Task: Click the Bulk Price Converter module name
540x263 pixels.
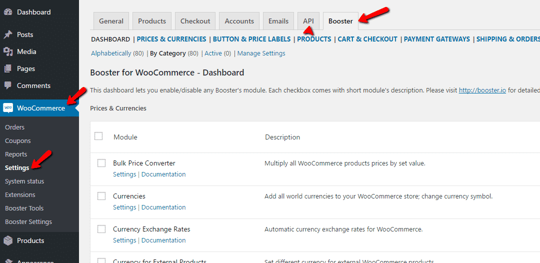Action: coord(144,163)
